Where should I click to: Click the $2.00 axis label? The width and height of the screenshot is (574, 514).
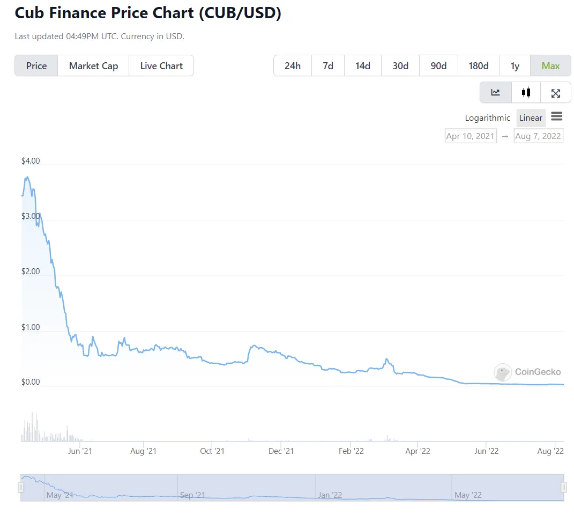point(31,271)
